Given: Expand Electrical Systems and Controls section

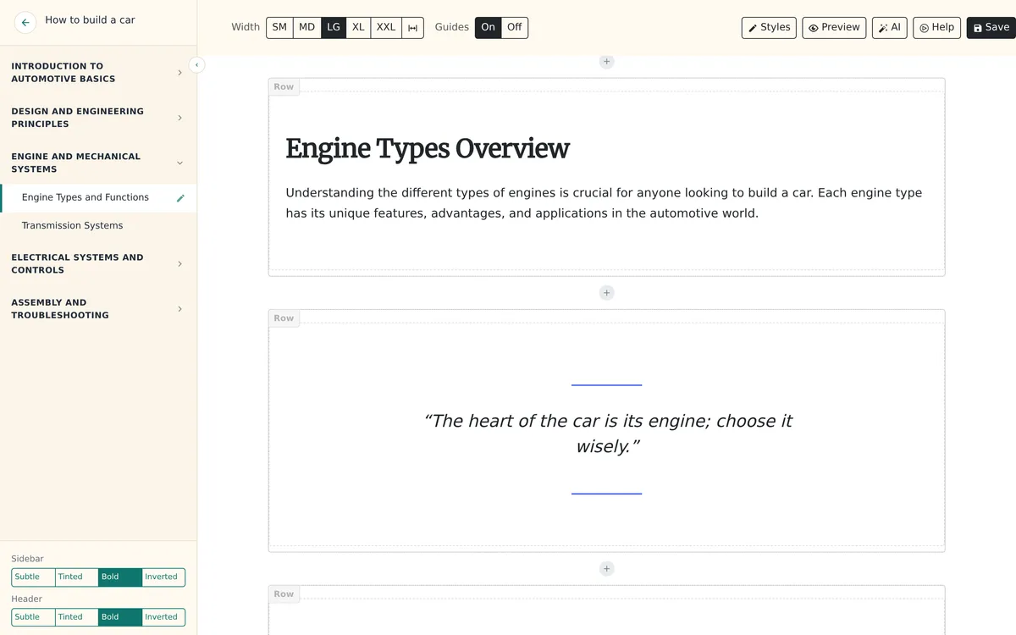Looking at the screenshot, I should click(98, 263).
